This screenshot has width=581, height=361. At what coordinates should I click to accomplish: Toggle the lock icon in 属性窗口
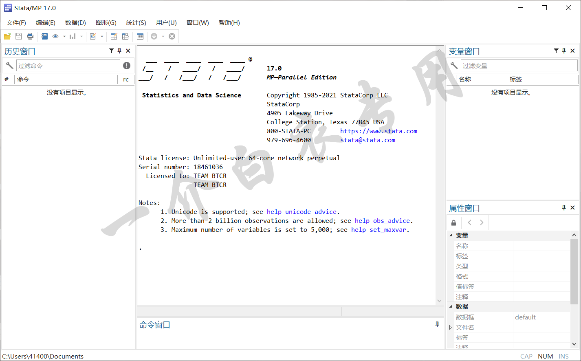[454, 222]
